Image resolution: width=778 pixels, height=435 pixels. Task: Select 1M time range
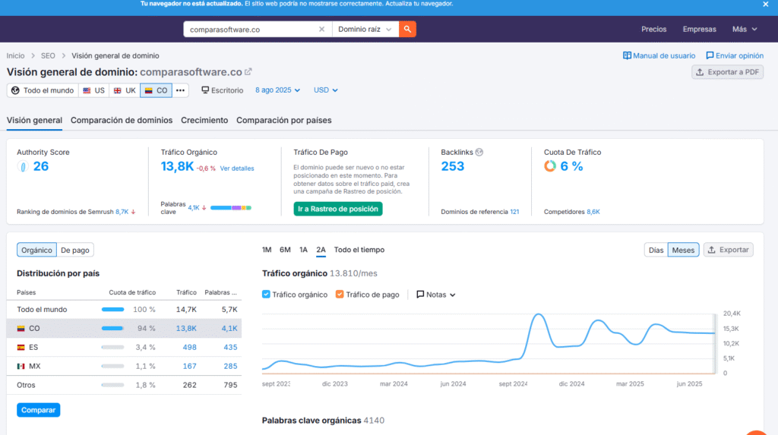(x=267, y=250)
